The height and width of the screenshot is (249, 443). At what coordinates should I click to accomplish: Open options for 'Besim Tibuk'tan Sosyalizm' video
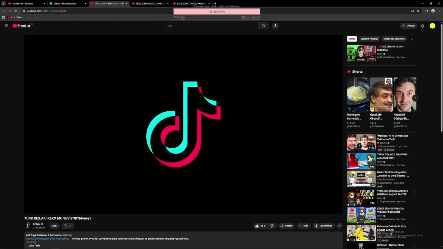click(x=415, y=173)
